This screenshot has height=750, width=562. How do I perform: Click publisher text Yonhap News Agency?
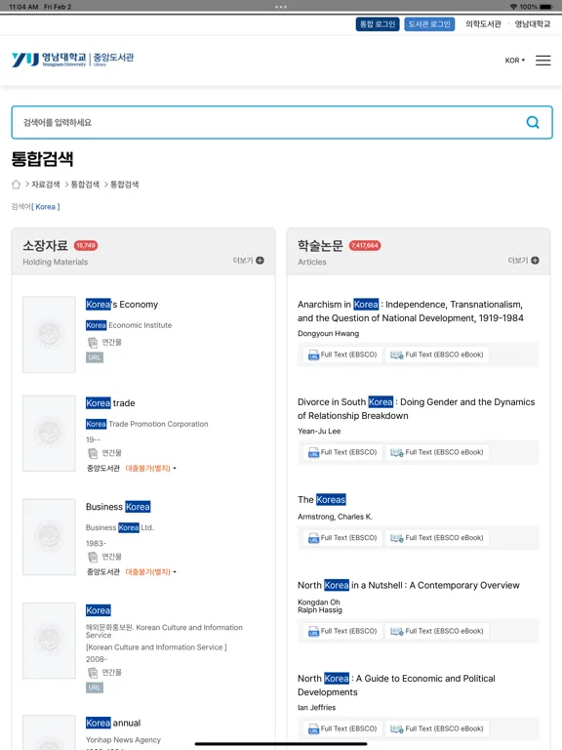(123, 740)
